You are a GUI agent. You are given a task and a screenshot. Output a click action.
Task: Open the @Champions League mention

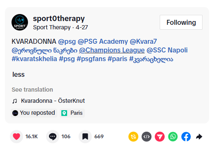(112, 50)
